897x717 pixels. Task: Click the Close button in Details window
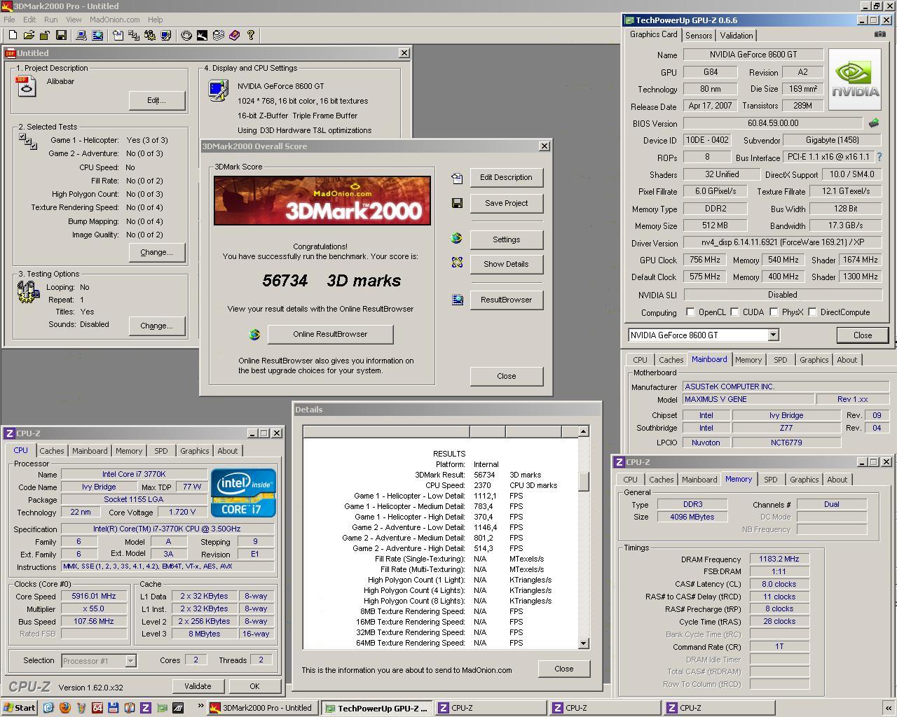tap(564, 669)
